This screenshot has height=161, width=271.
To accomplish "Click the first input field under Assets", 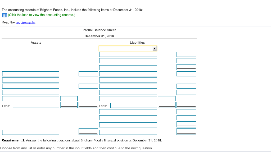I will coord(30,74).
